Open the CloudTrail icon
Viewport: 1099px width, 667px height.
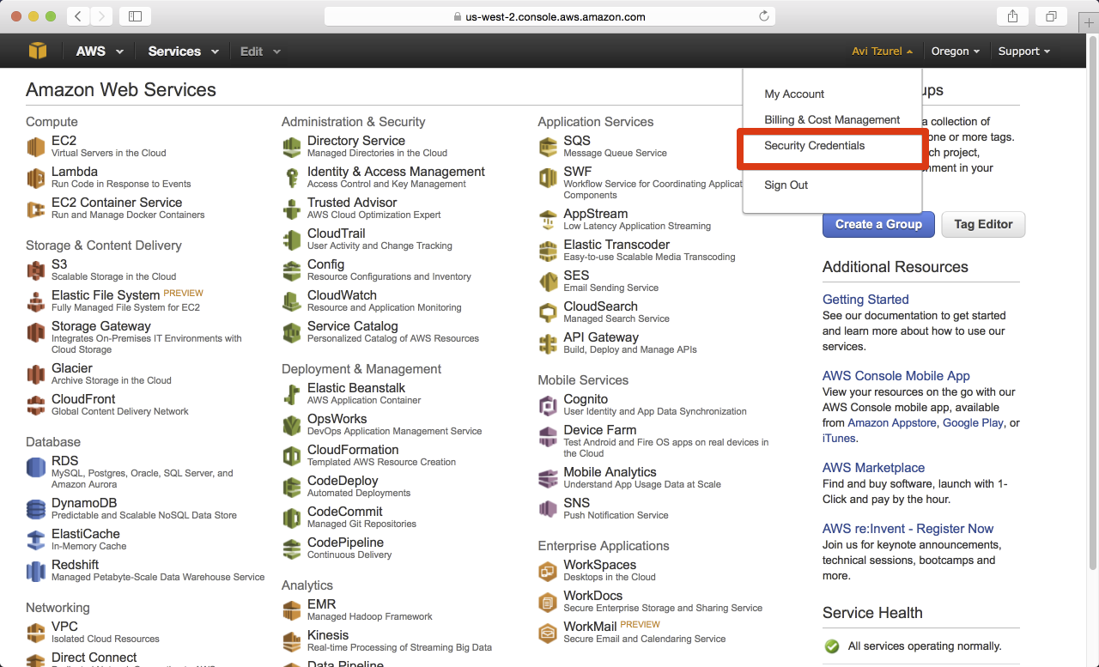coord(292,240)
